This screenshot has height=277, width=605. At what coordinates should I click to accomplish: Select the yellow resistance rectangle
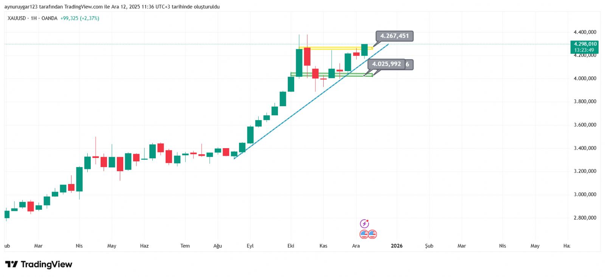[x=333, y=48]
